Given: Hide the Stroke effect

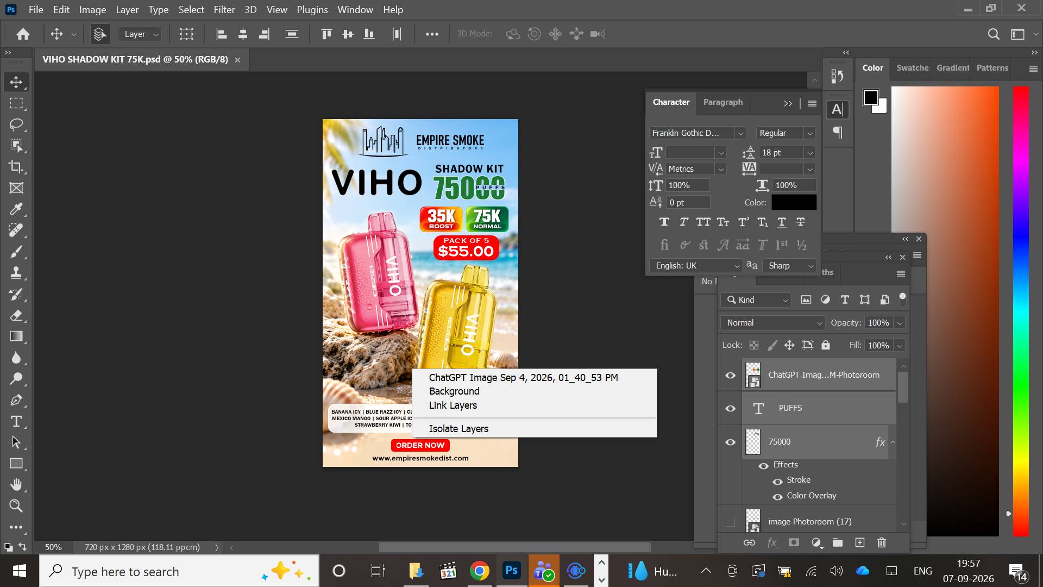Looking at the screenshot, I should click(777, 481).
